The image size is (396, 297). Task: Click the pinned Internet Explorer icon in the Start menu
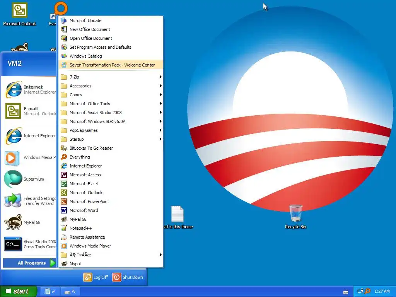pos(14,89)
